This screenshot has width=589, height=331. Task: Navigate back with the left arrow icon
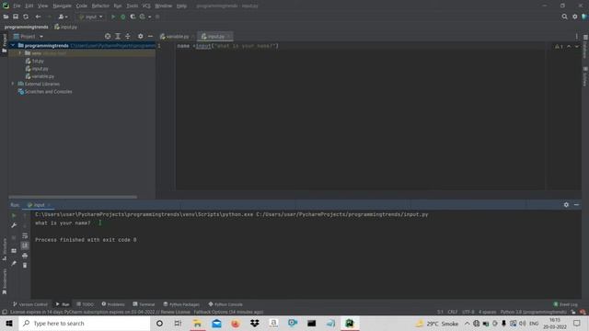38,17
